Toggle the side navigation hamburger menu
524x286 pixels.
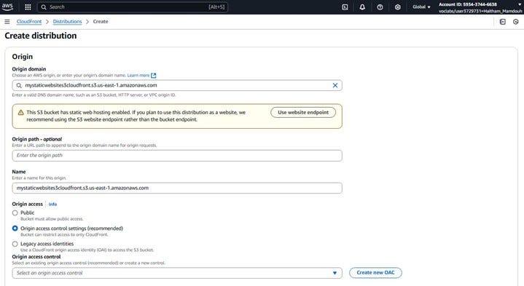pos(7,21)
